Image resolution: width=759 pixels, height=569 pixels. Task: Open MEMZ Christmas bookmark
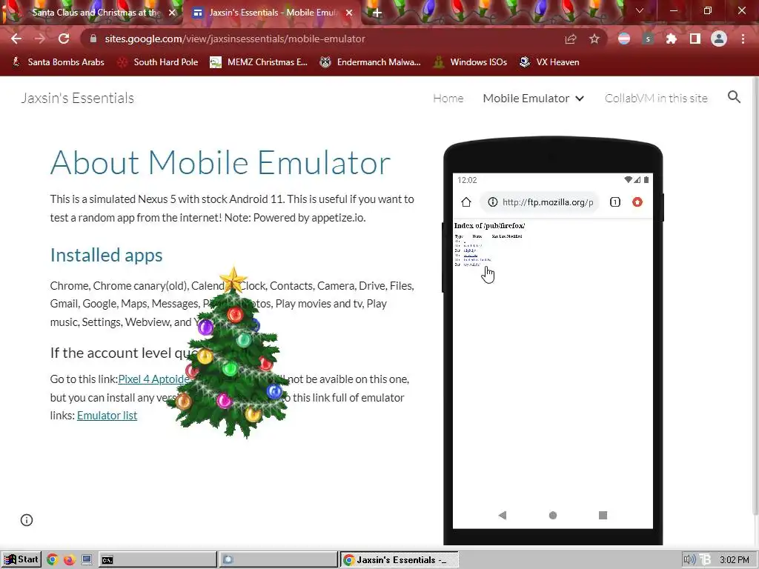click(x=259, y=62)
